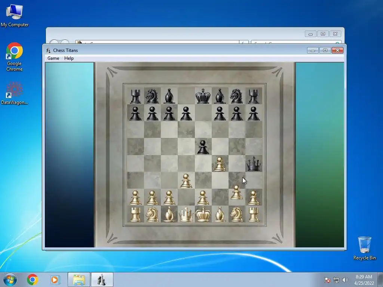The height and width of the screenshot is (287, 383).
Task: Minimize the Chess Titans window
Action: click(x=313, y=50)
